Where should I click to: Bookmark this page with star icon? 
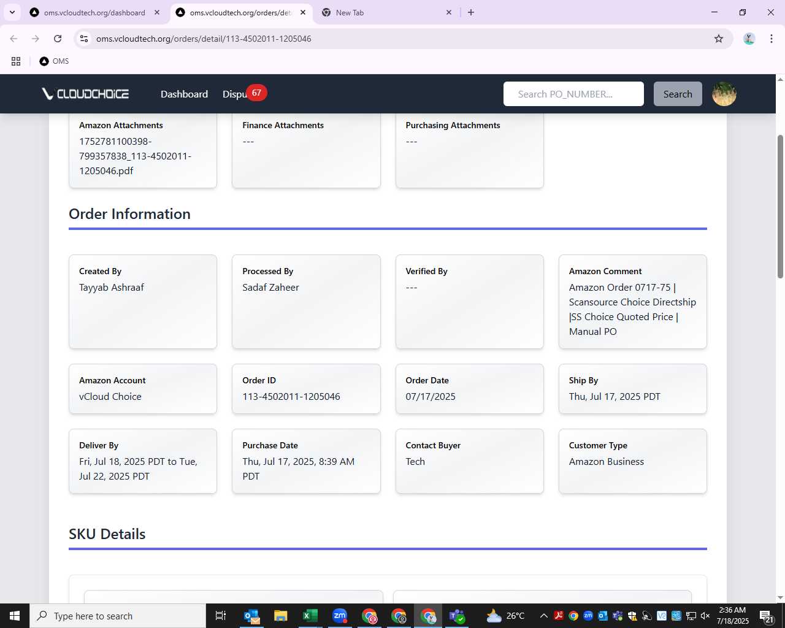(x=719, y=39)
